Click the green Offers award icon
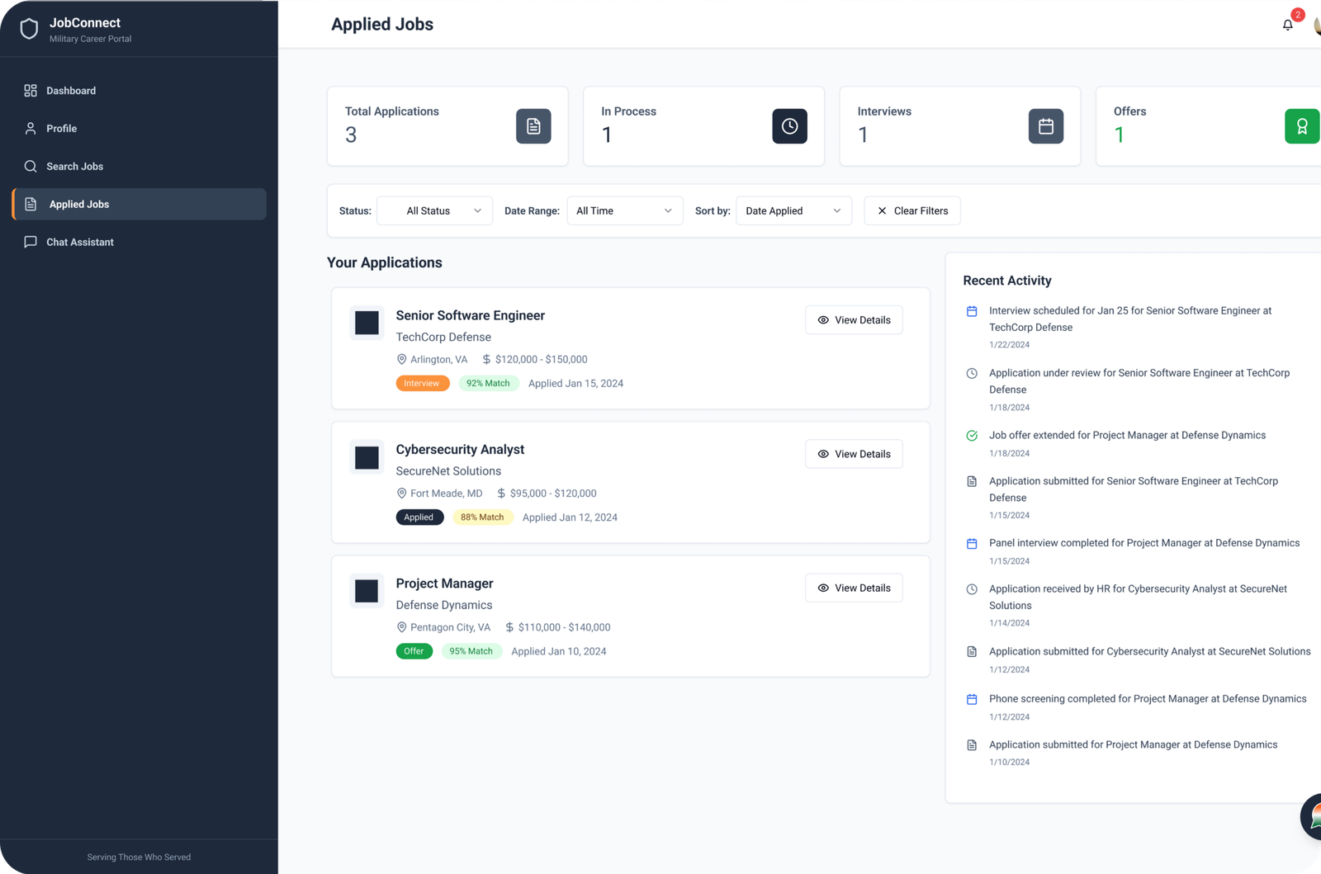Image resolution: width=1321 pixels, height=874 pixels. tap(1301, 126)
